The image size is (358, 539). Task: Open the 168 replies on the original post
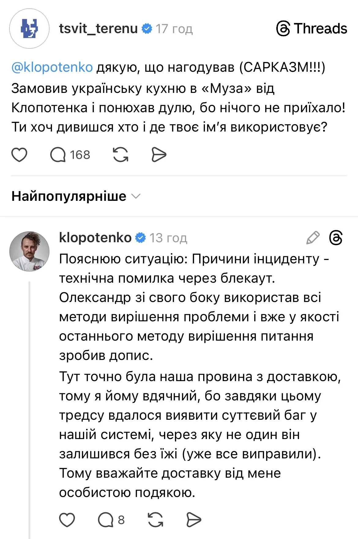coord(70,155)
